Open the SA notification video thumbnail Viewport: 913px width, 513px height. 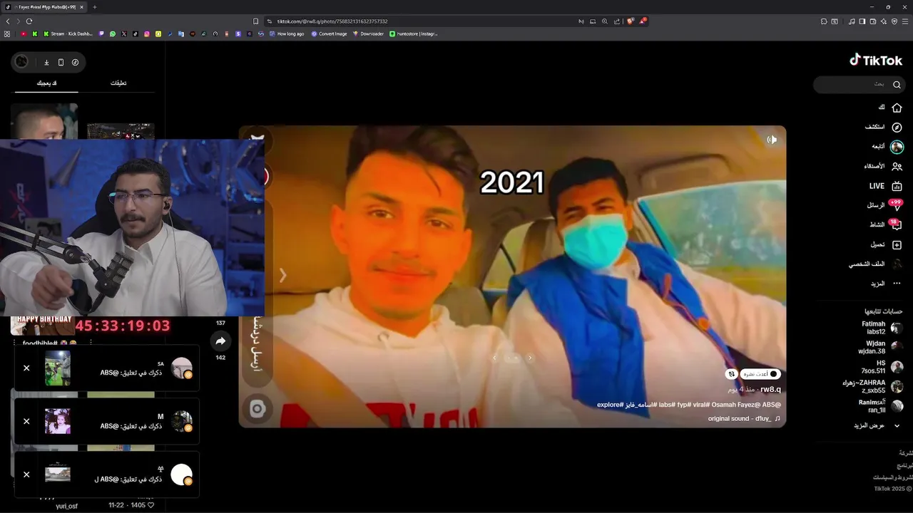point(58,368)
